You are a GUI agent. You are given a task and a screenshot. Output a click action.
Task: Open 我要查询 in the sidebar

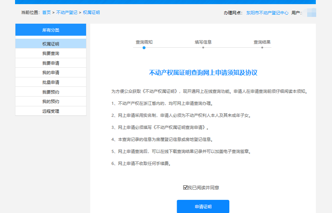coord(51,53)
